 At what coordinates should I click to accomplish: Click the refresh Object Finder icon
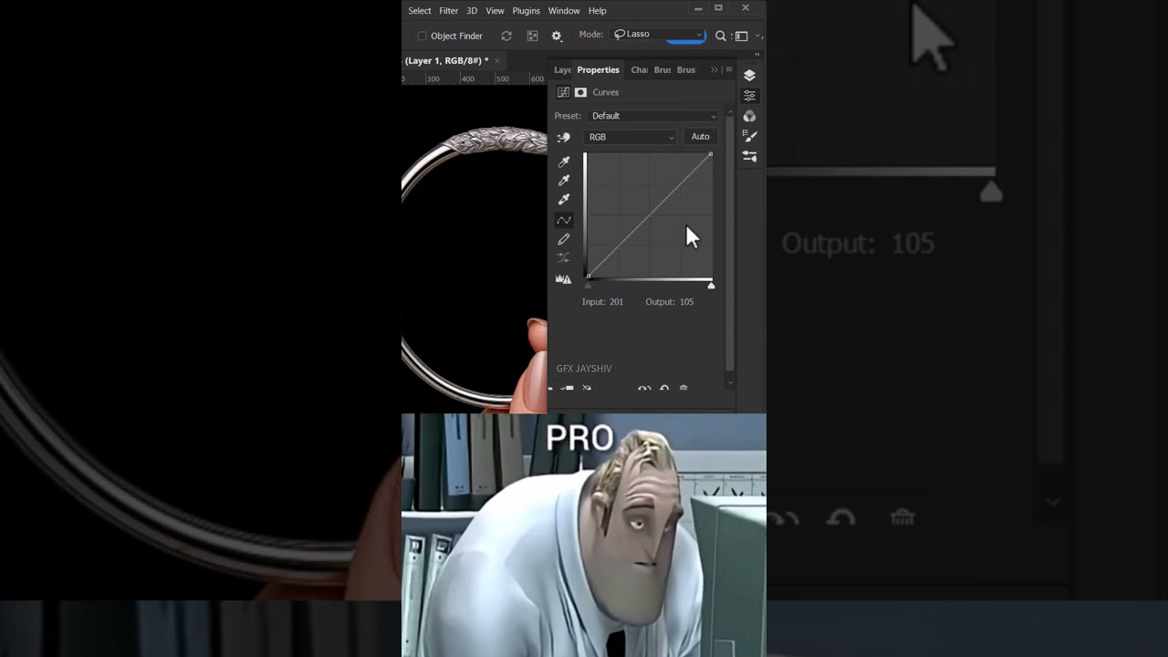506,36
